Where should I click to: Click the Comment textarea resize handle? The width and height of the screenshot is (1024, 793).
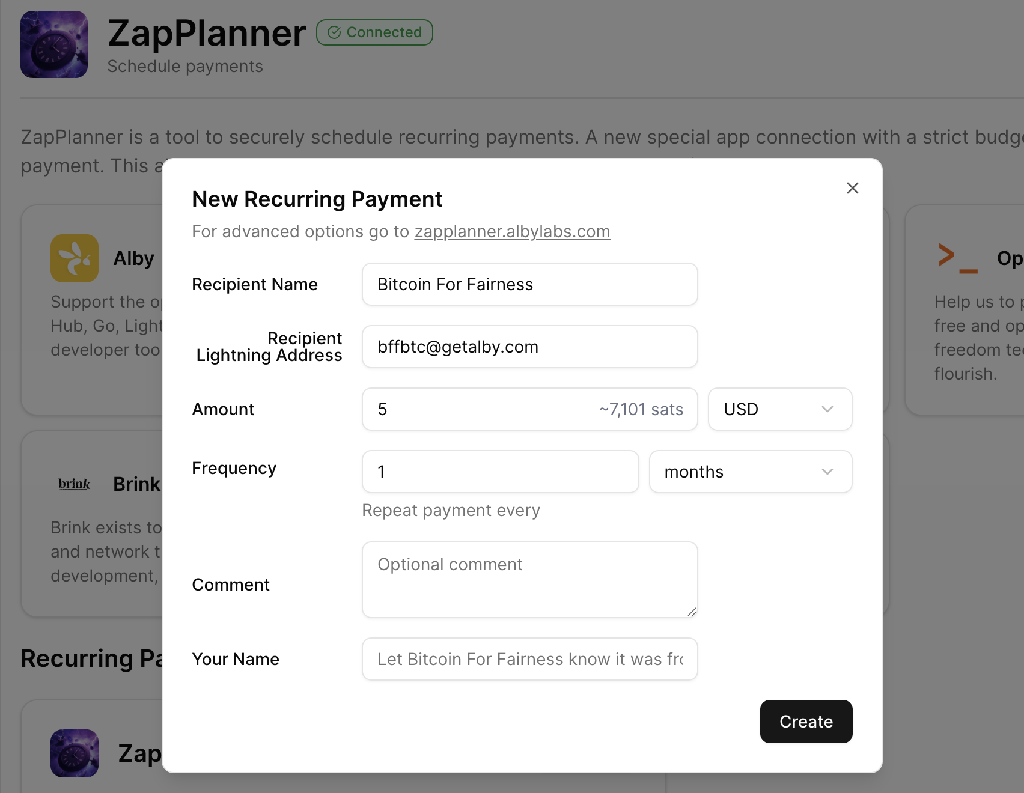click(x=692, y=612)
